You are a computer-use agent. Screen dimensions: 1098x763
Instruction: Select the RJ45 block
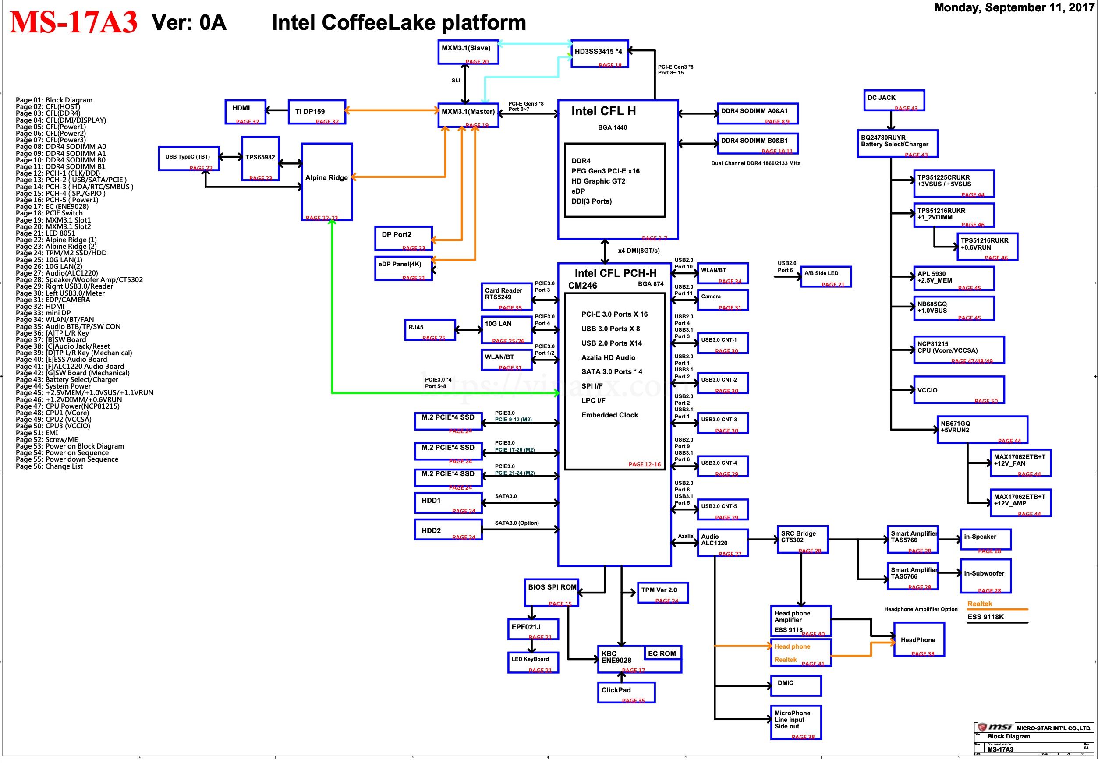coord(430,330)
